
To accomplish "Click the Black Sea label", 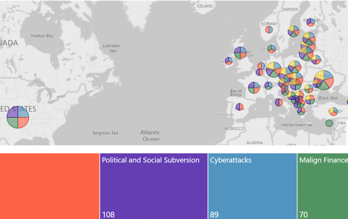I will [328, 98].
